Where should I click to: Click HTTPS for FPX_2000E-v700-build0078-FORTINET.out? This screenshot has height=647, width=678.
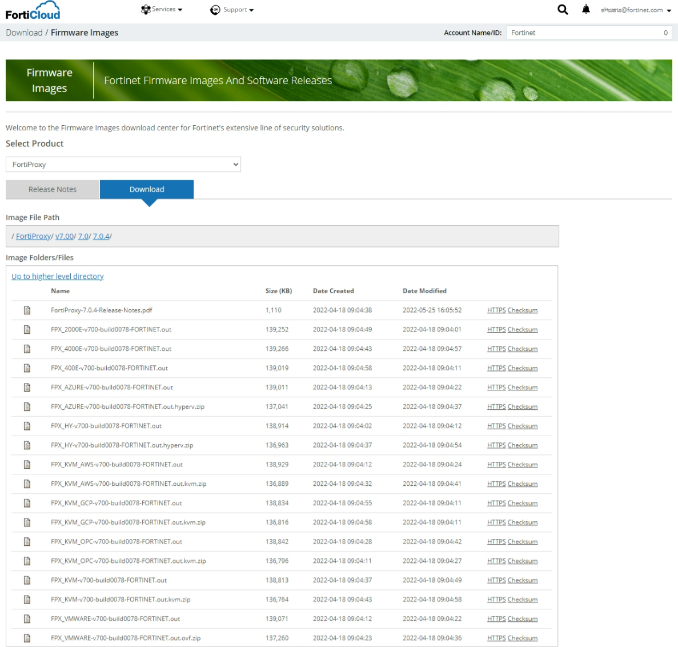pyautogui.click(x=495, y=329)
